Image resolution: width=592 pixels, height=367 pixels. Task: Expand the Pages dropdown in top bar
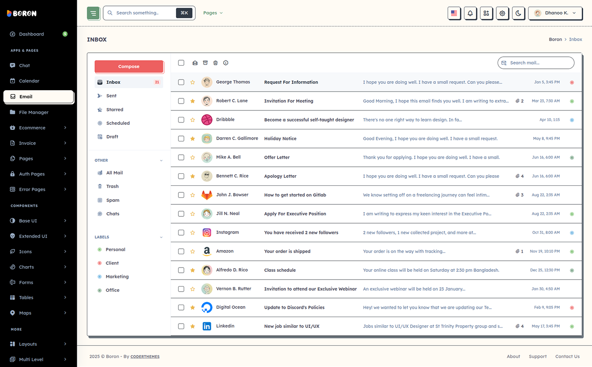coord(213,13)
